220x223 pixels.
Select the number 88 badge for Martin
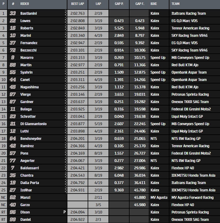pos(13,65)
